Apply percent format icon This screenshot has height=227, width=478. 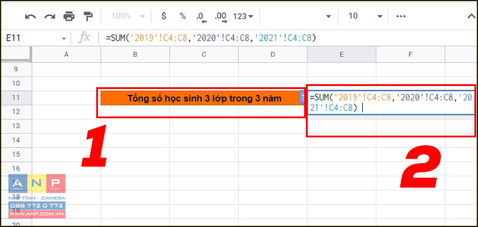(x=183, y=16)
